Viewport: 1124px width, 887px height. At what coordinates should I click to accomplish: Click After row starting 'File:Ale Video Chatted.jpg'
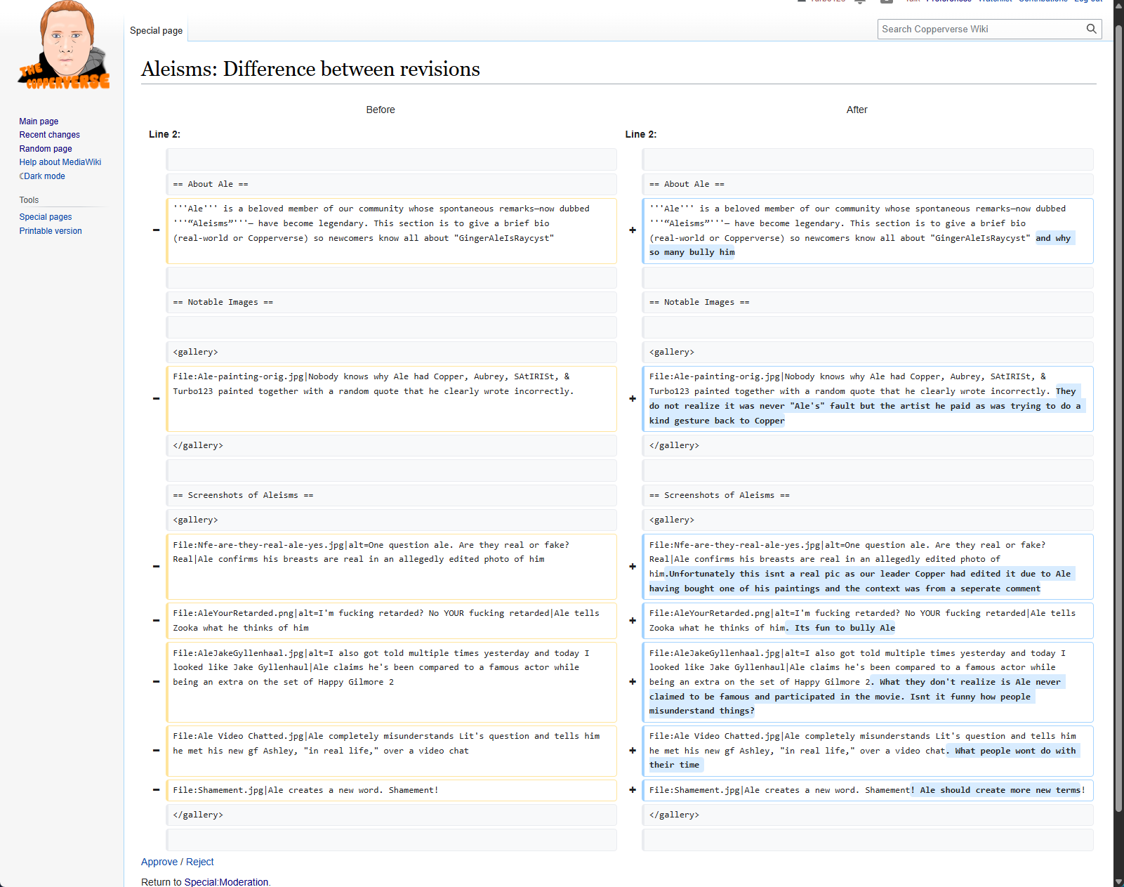[x=868, y=751]
